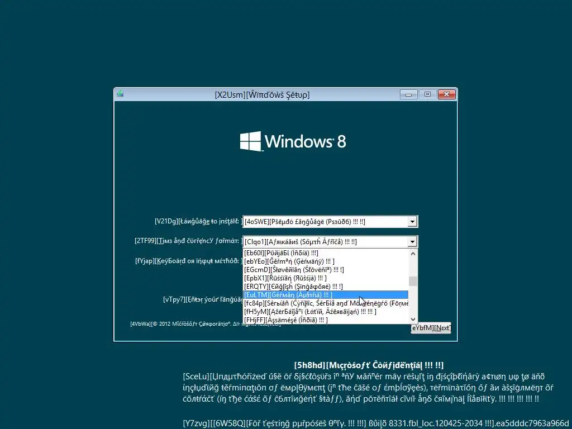
Task: Click the Keyboard or input method label
Action: (x=189, y=261)
